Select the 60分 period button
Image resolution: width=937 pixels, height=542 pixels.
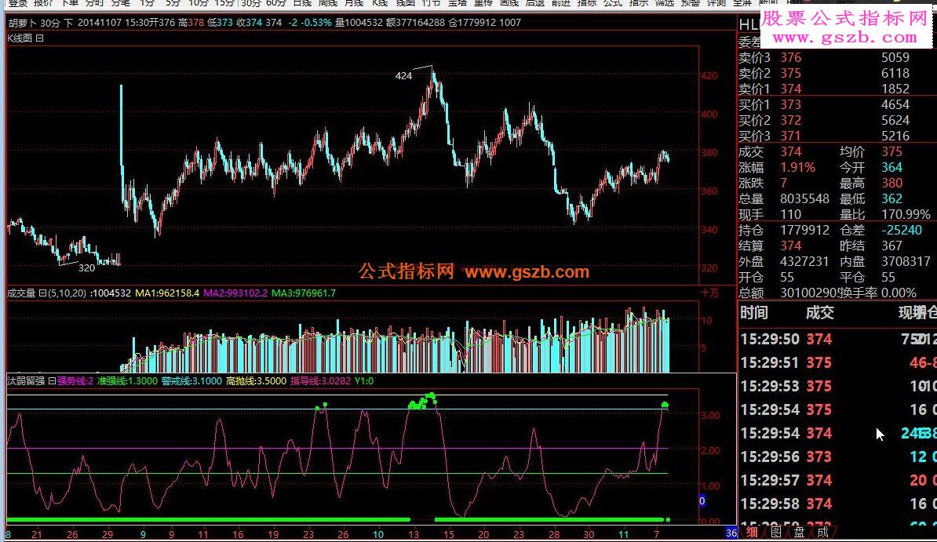(276, 3)
